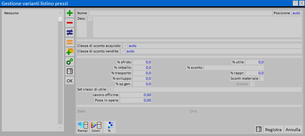Image resolution: width=305 pixels, height=136 pixels.
Task: Click the % sviluppo value field
Action: click(x=142, y=78)
